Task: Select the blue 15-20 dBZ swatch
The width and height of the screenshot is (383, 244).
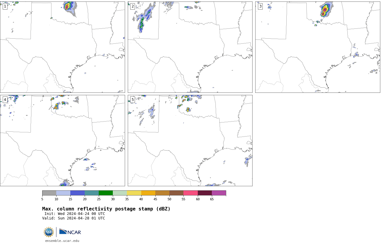Action: [x=77, y=193]
